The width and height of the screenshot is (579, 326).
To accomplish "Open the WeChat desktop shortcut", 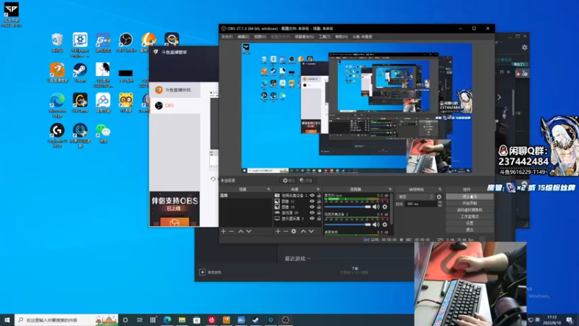I will pos(103,133).
